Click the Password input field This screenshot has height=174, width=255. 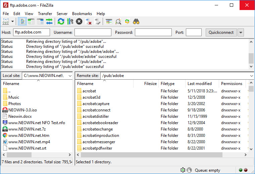(153, 32)
